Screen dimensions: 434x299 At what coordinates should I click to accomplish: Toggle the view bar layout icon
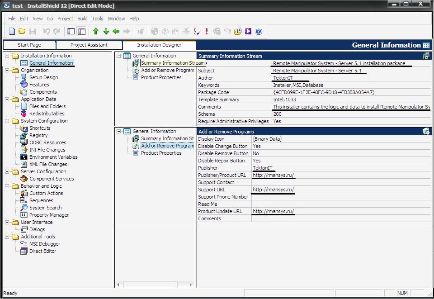82,31
